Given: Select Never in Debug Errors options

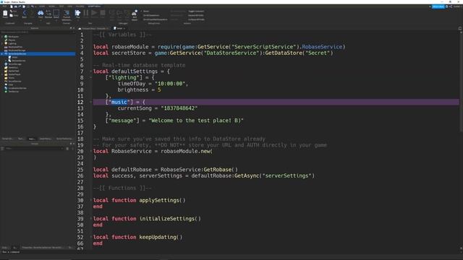Looking at the screenshot, I should [x=146, y=12].
